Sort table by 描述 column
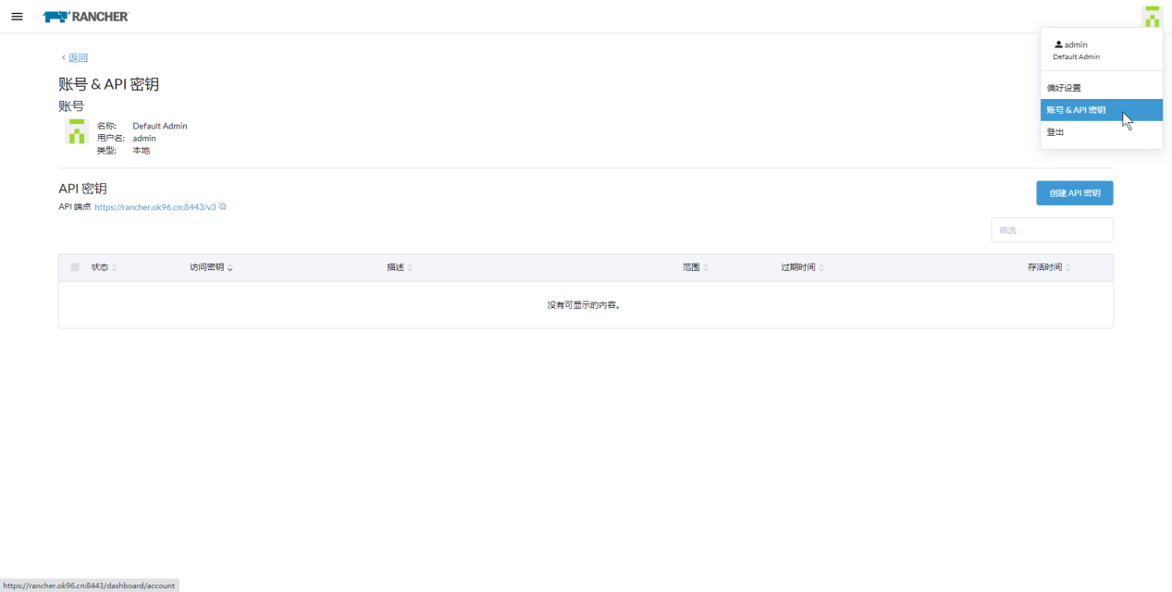 (x=400, y=267)
